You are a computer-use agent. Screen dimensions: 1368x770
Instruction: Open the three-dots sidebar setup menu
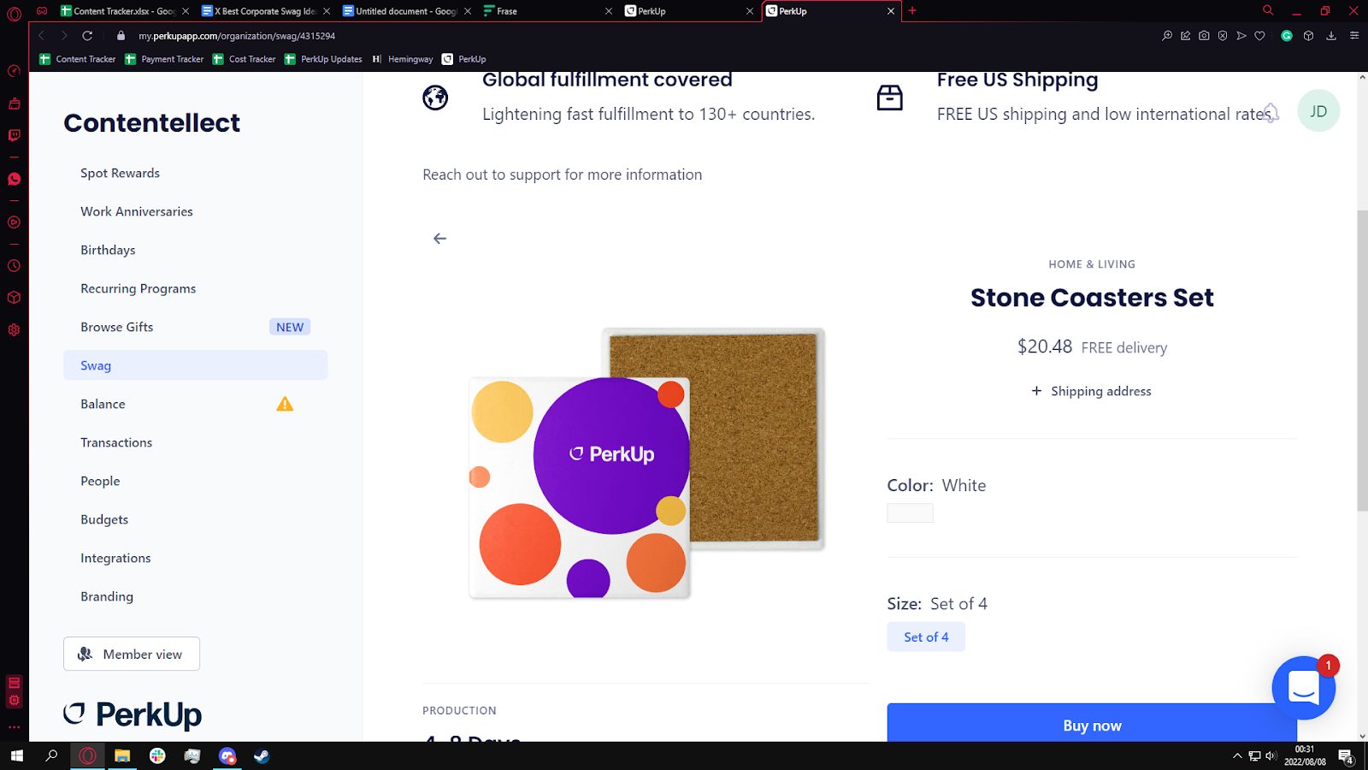[14, 727]
